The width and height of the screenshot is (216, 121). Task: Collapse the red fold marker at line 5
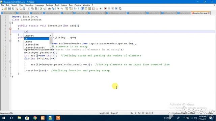10,29
